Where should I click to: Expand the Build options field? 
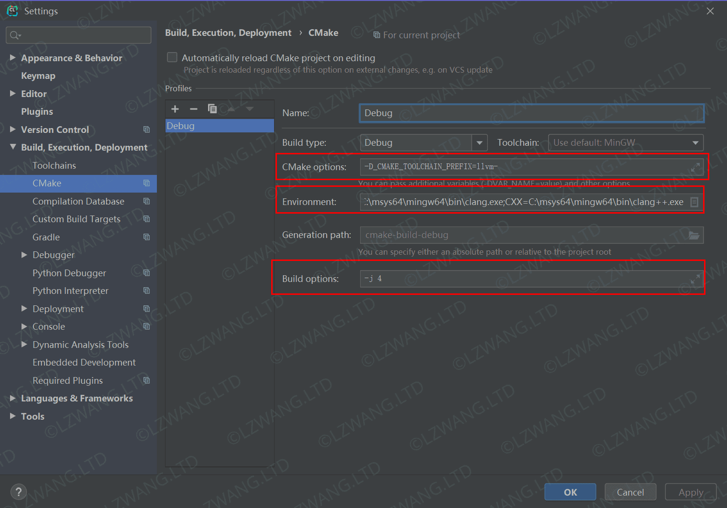pyautogui.click(x=695, y=279)
